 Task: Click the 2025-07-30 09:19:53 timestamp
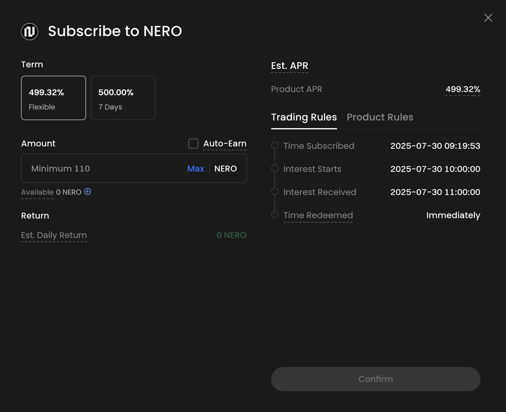[x=435, y=146]
